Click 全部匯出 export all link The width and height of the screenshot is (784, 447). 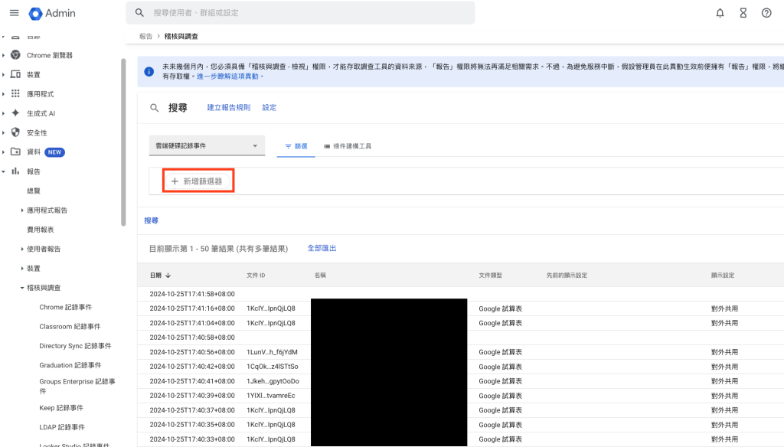pyautogui.click(x=322, y=249)
